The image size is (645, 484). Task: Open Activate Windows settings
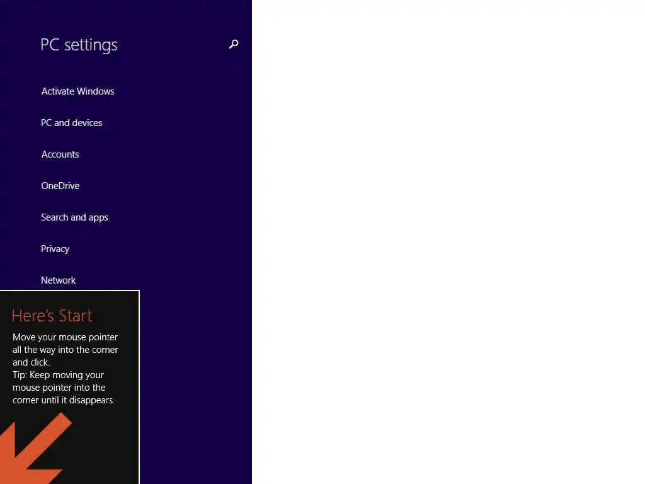pyautogui.click(x=77, y=91)
